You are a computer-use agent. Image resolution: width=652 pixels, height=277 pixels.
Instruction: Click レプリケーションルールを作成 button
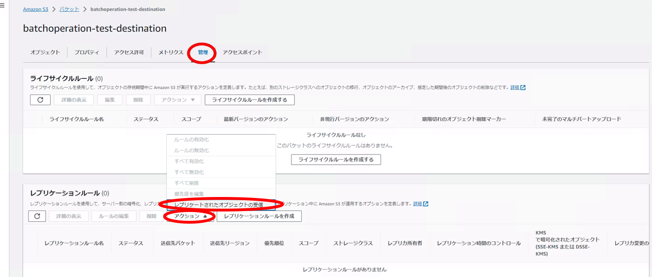coord(259,216)
